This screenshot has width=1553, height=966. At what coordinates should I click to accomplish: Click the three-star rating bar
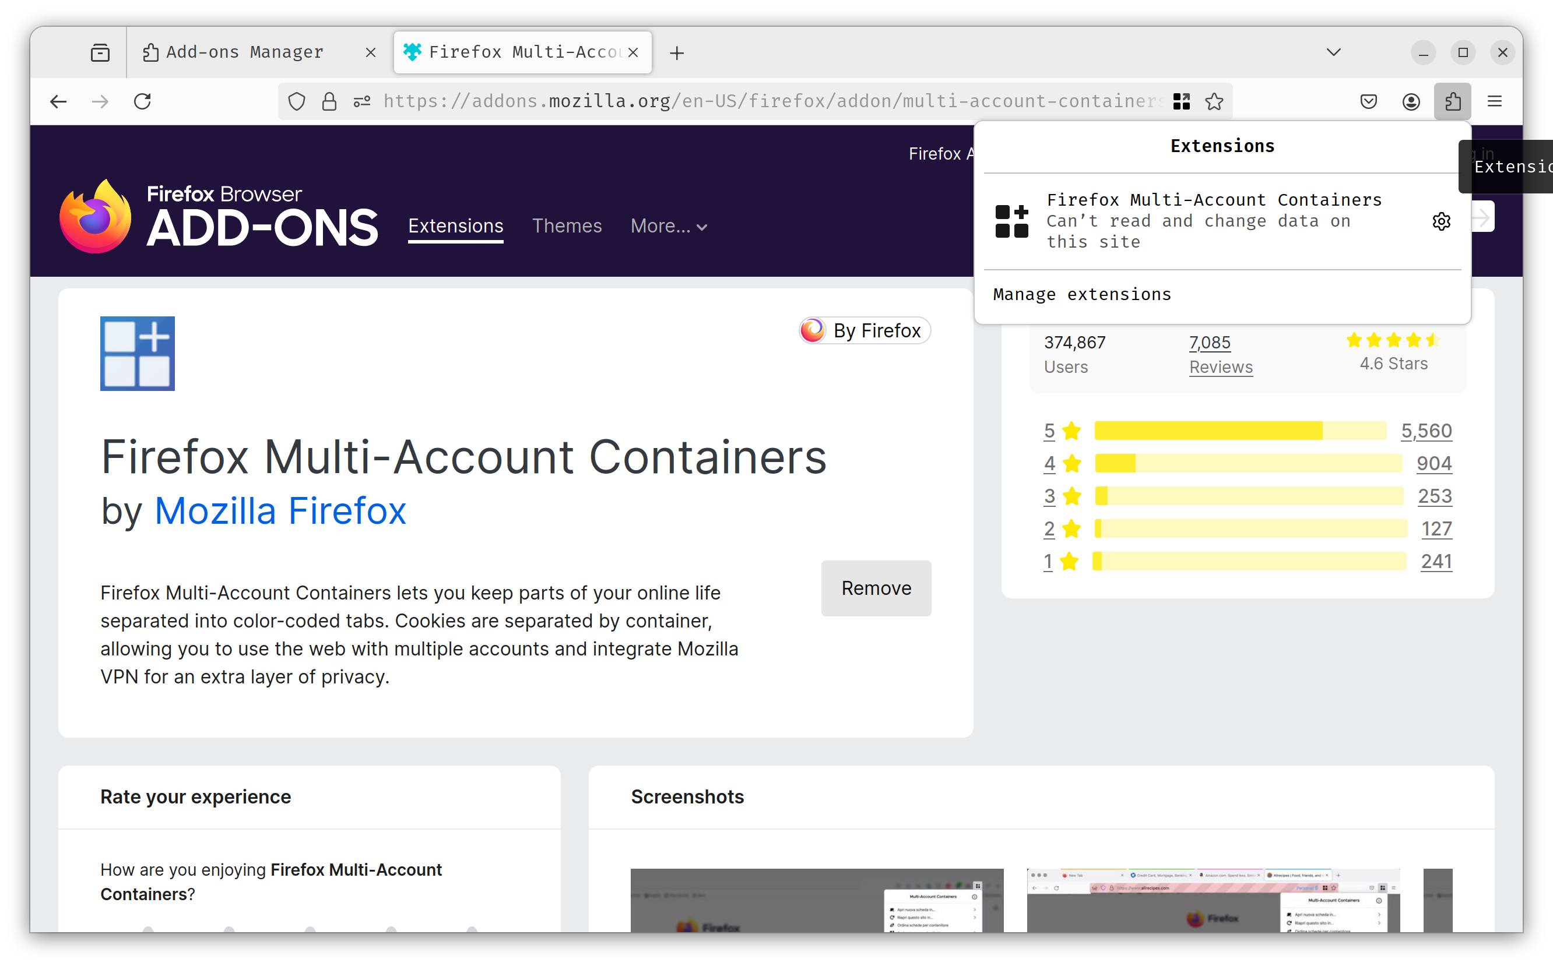click(x=1249, y=496)
